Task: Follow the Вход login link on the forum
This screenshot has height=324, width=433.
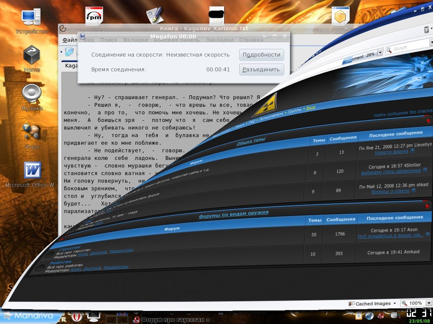Action: coord(311,108)
